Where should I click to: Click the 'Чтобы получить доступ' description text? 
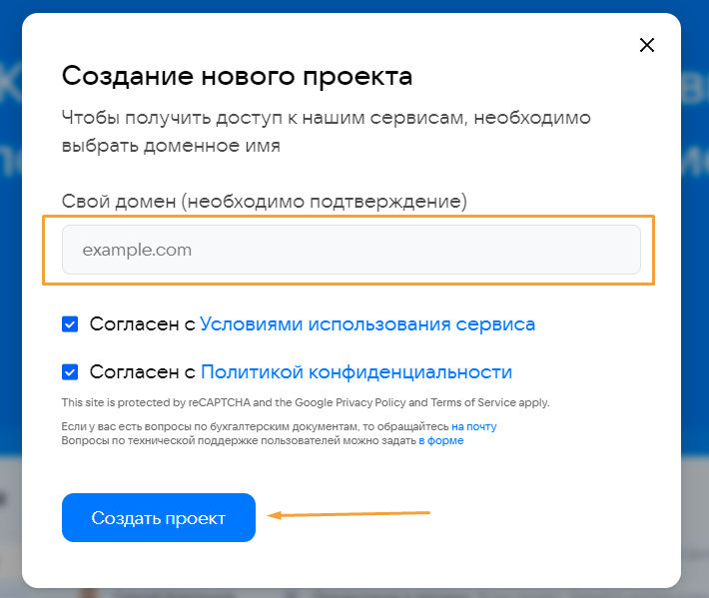(326, 131)
